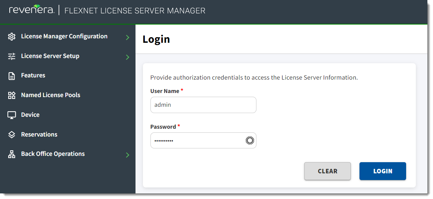
Task: Click the Features document icon
Action: [12, 76]
